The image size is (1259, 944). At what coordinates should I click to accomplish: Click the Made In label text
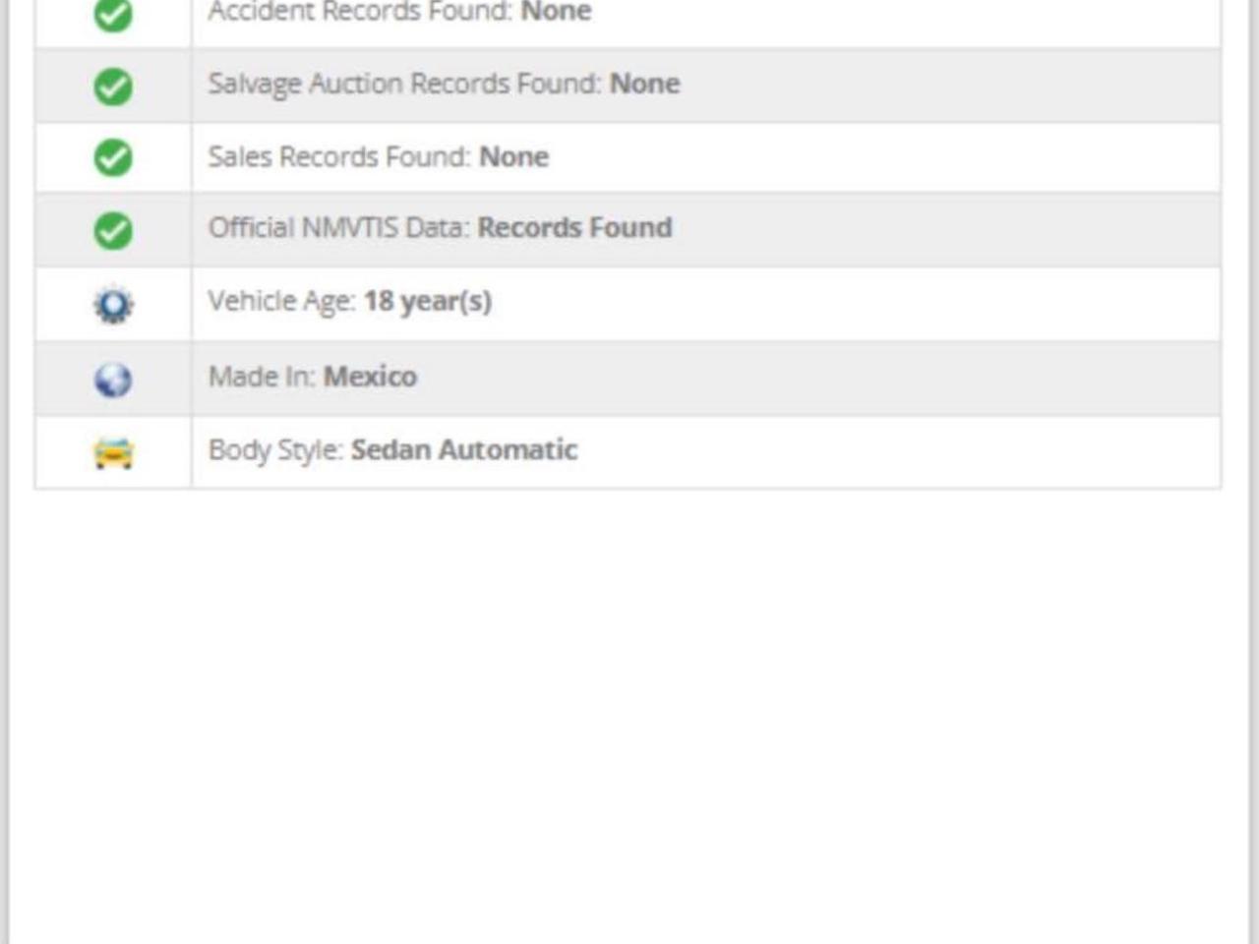pyautogui.click(x=262, y=376)
